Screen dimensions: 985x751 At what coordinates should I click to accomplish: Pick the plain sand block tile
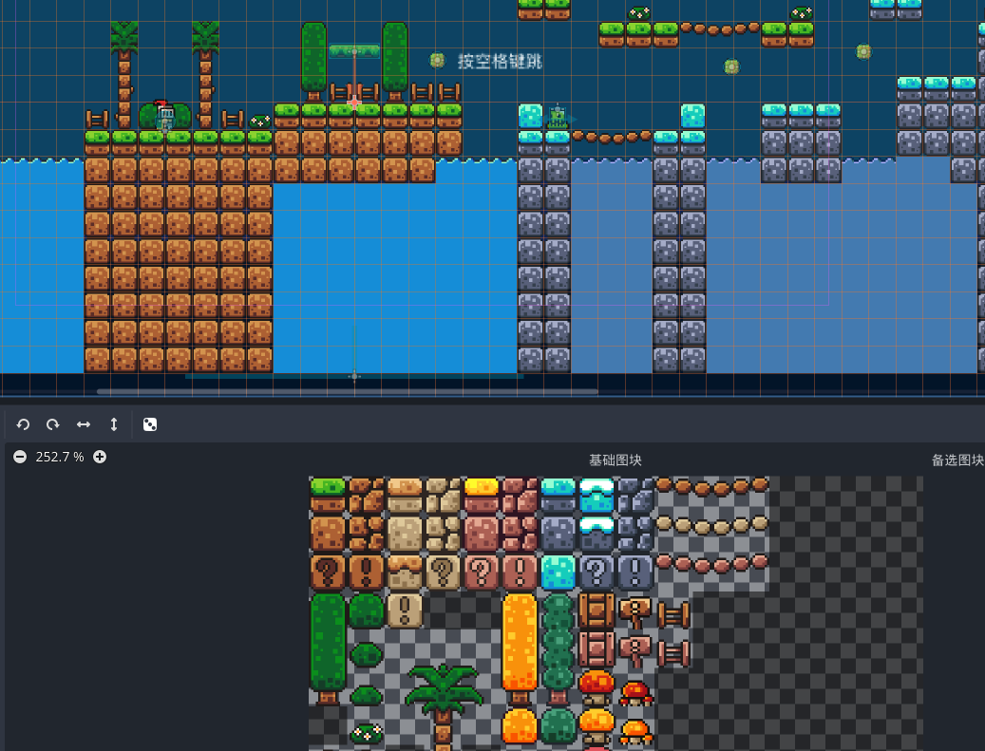coord(405,534)
